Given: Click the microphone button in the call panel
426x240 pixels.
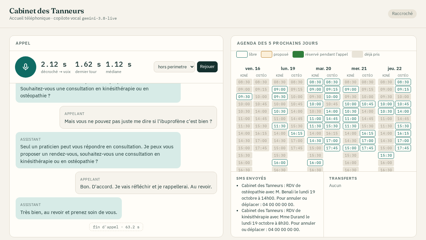Looking at the screenshot, I should (26, 67).
